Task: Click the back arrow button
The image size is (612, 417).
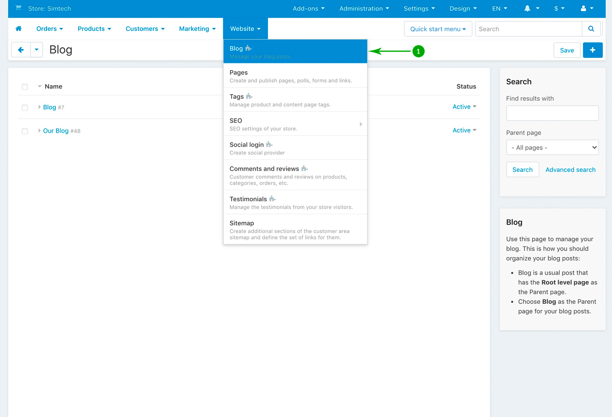Action: point(21,50)
